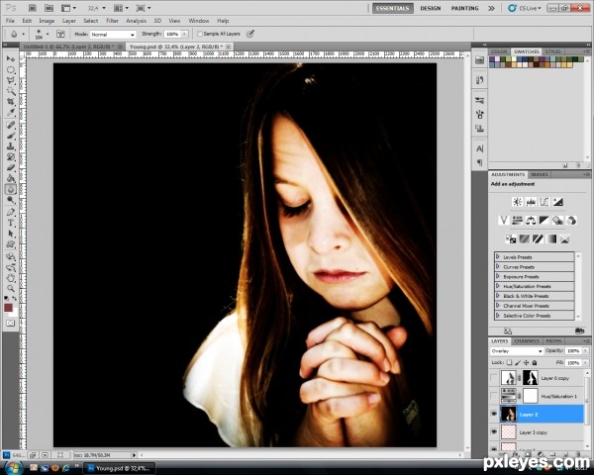
Task: Add an Exposure adjustment
Action: point(558,202)
